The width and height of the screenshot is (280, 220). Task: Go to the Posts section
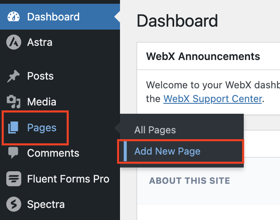click(x=40, y=76)
